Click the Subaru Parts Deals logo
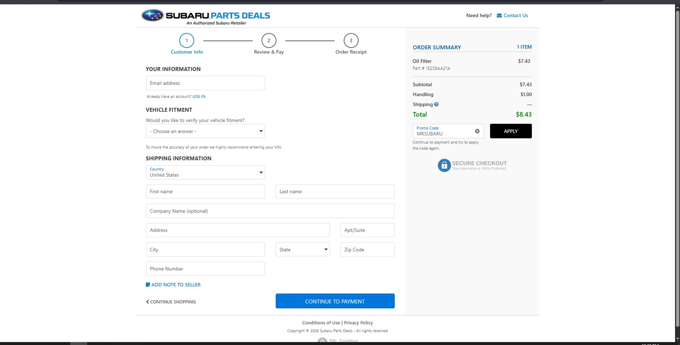The height and width of the screenshot is (345, 680). click(x=206, y=16)
